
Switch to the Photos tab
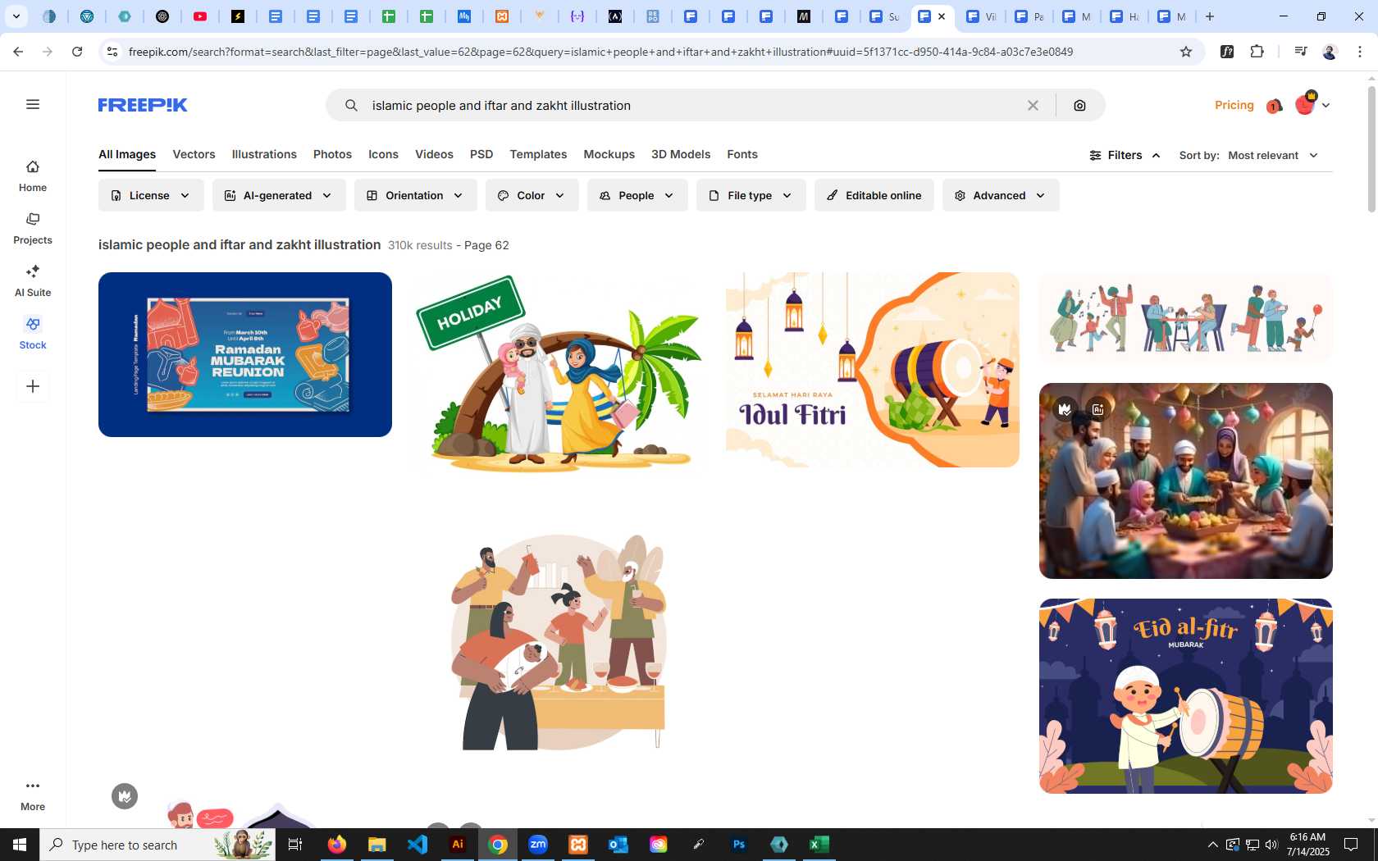[x=332, y=154]
